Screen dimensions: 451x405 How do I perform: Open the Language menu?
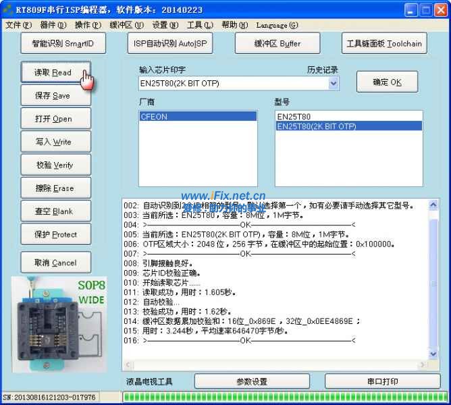277,25
